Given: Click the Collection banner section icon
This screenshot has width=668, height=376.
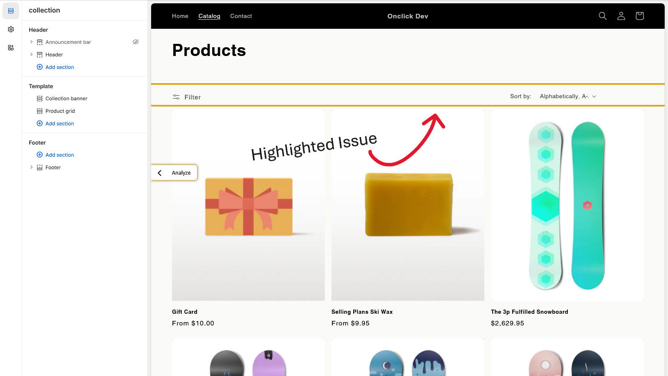Looking at the screenshot, I should 39,98.
